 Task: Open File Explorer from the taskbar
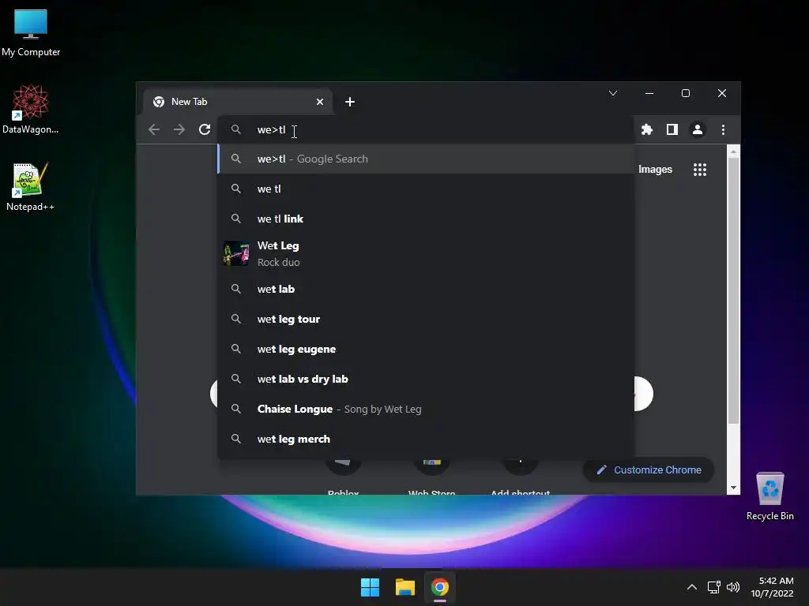tap(405, 587)
